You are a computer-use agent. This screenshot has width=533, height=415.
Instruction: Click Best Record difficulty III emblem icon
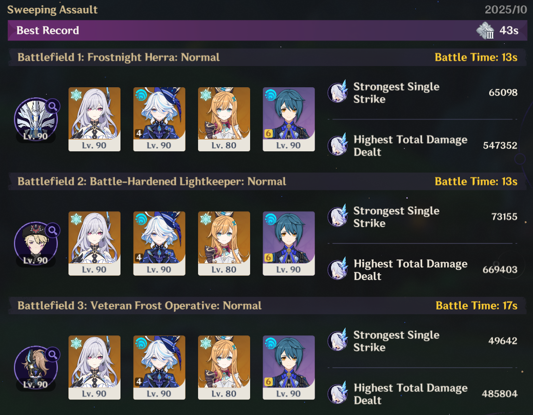click(485, 30)
